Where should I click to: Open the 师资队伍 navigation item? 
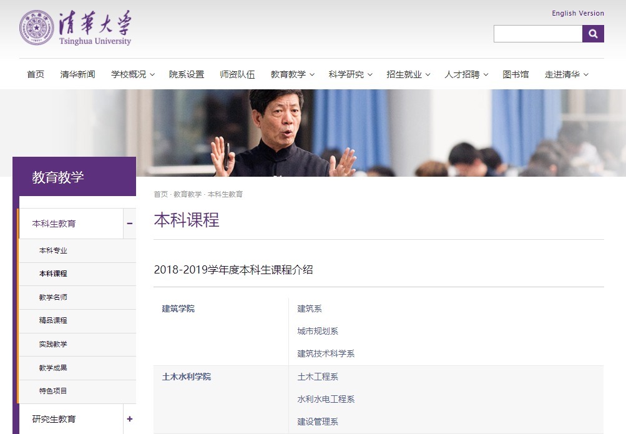coord(238,74)
